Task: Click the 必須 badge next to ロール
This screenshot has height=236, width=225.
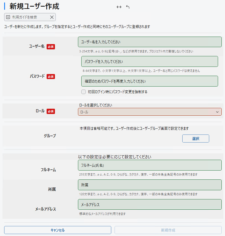Action: pos(51,111)
